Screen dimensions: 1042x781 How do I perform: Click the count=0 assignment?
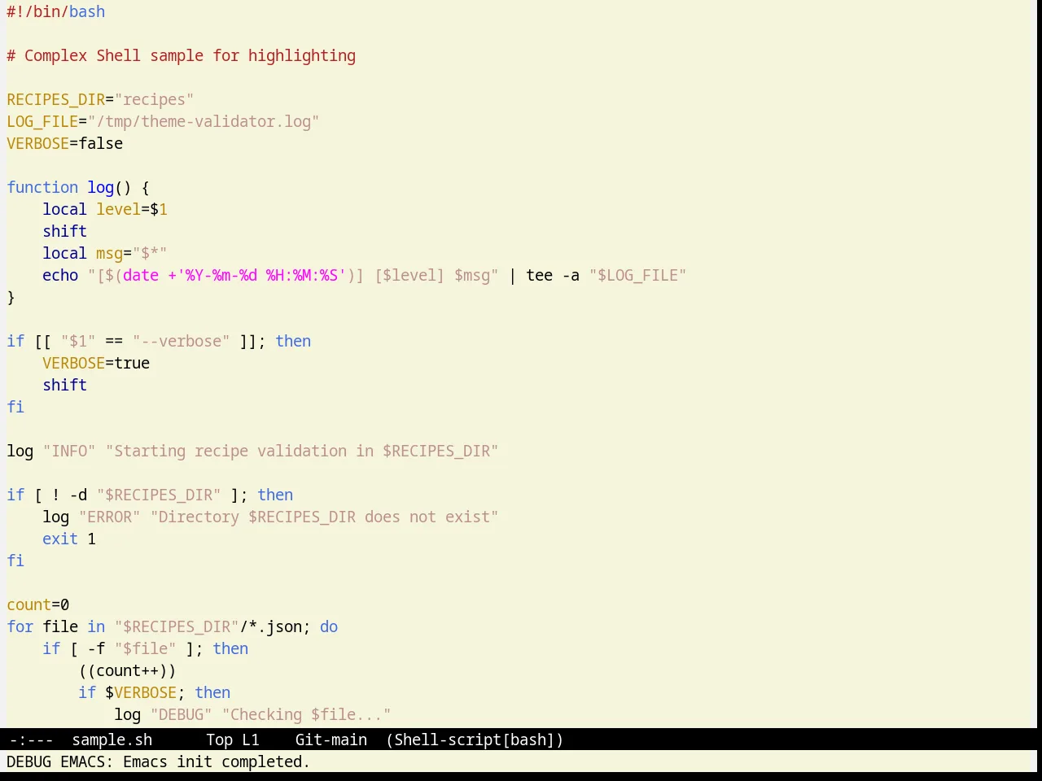(38, 605)
